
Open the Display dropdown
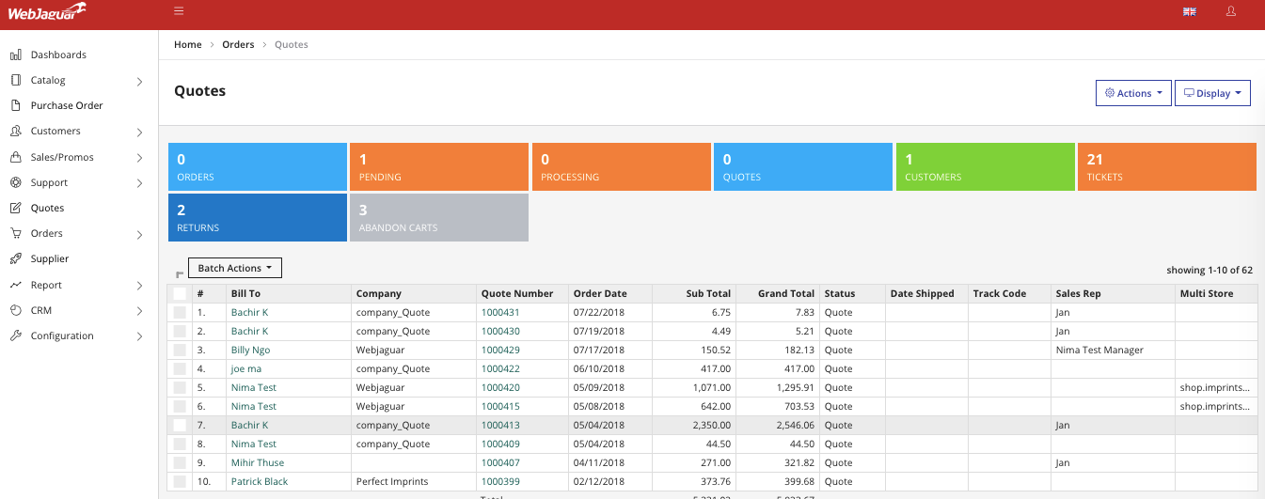[x=1212, y=93]
